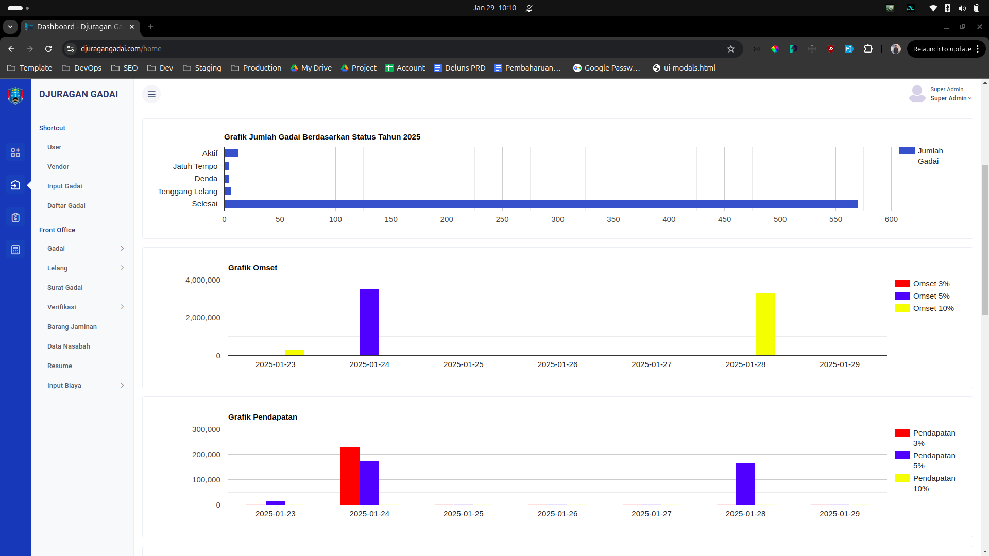989x556 pixels.
Task: Open the battery status icon
Action: [x=977, y=8]
